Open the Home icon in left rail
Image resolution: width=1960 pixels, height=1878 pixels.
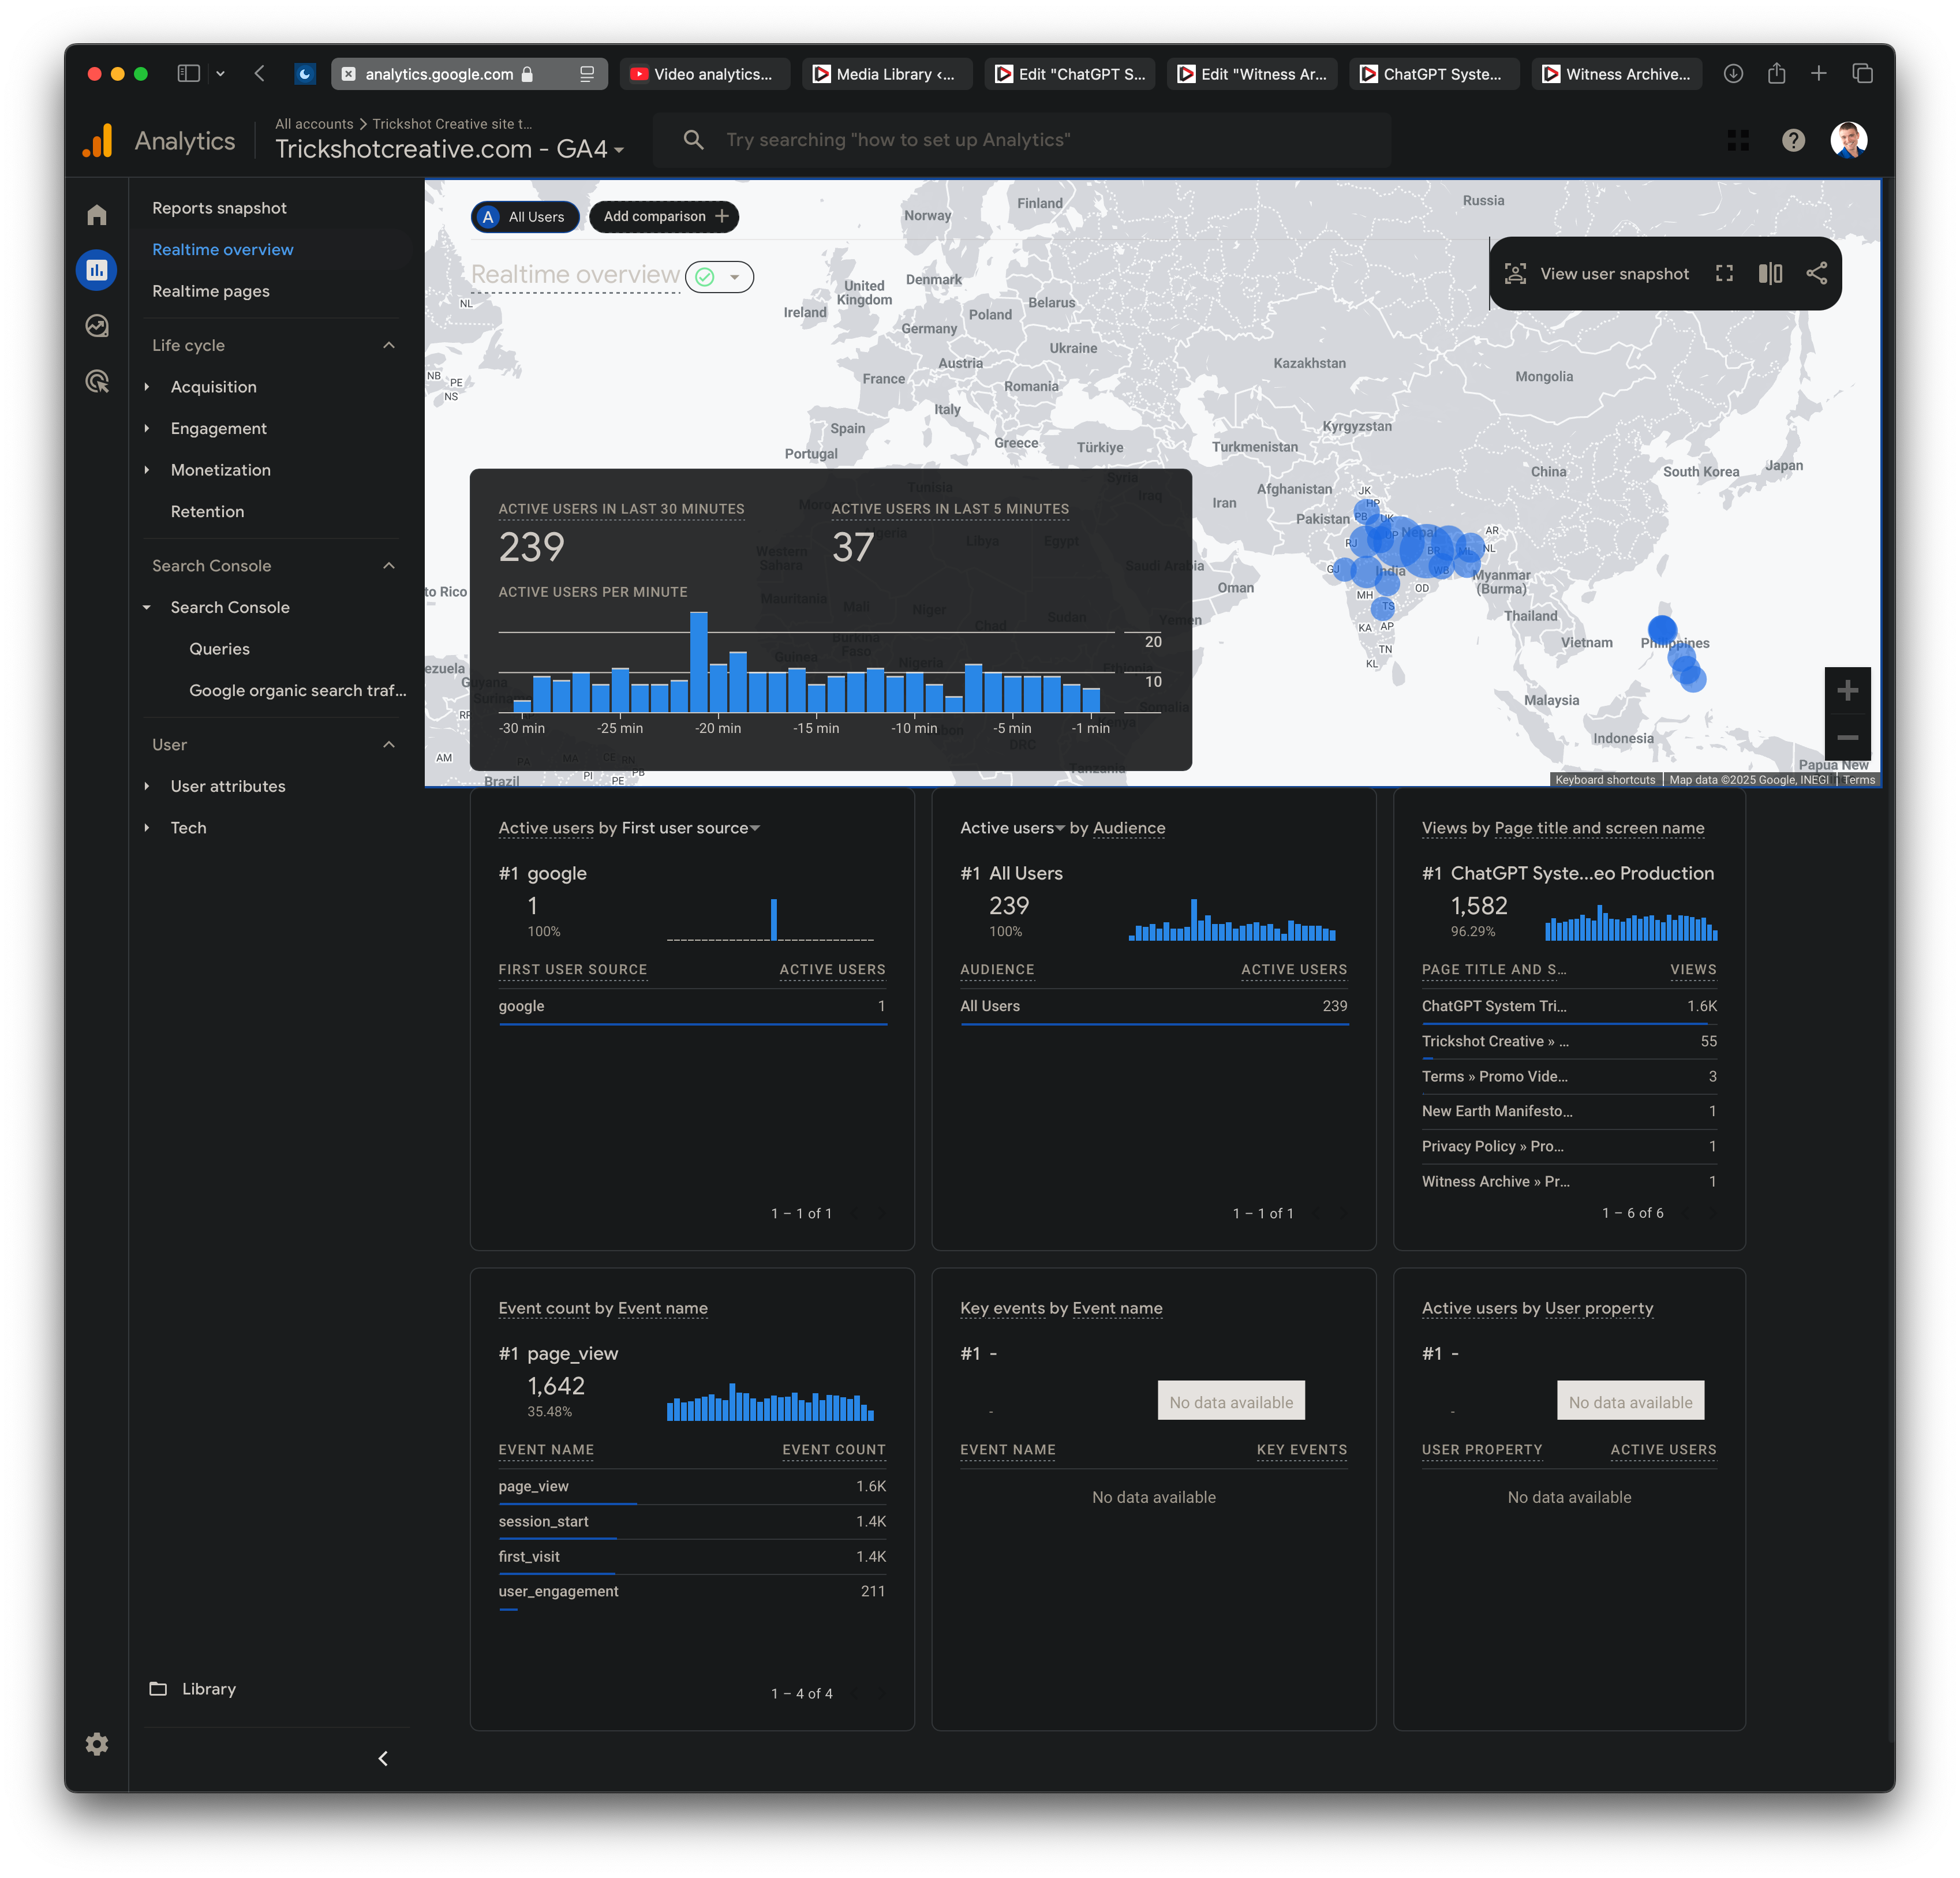[x=97, y=215]
